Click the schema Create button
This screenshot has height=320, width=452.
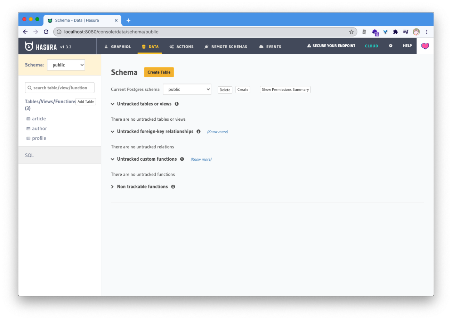pyautogui.click(x=243, y=90)
